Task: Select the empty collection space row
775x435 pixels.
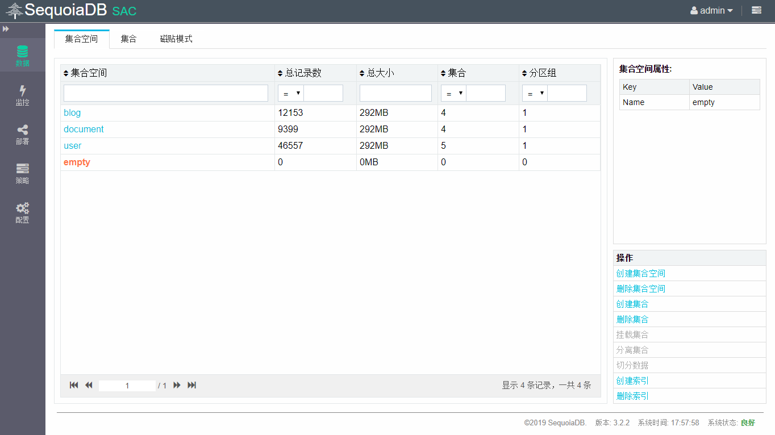Action: [330, 162]
